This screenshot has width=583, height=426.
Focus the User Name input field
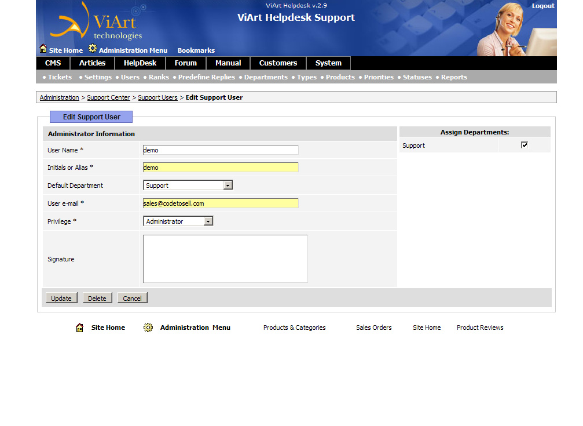221,150
